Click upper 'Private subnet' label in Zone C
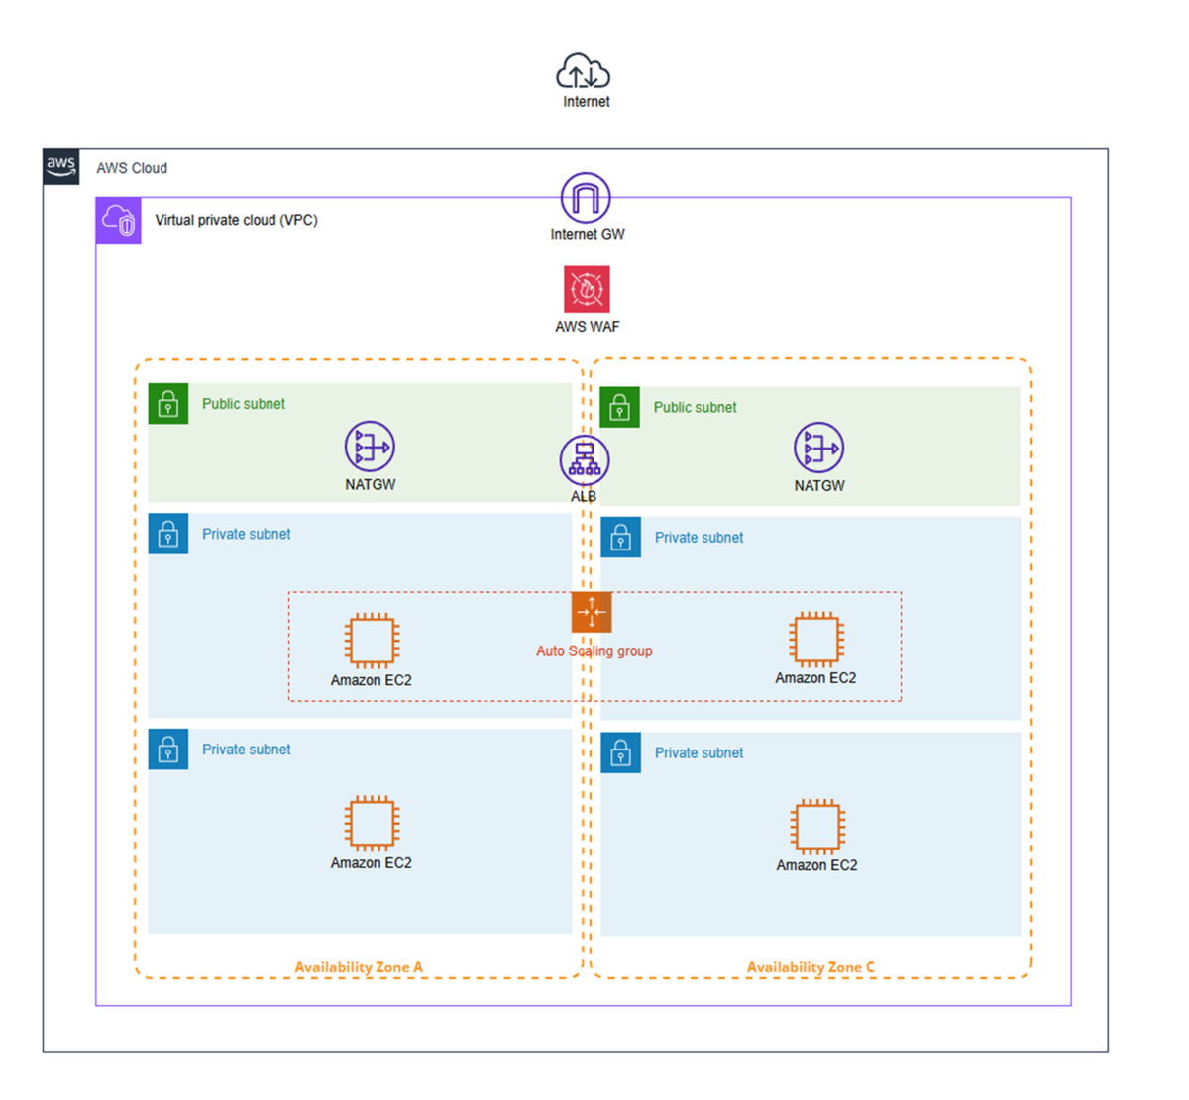 (699, 538)
